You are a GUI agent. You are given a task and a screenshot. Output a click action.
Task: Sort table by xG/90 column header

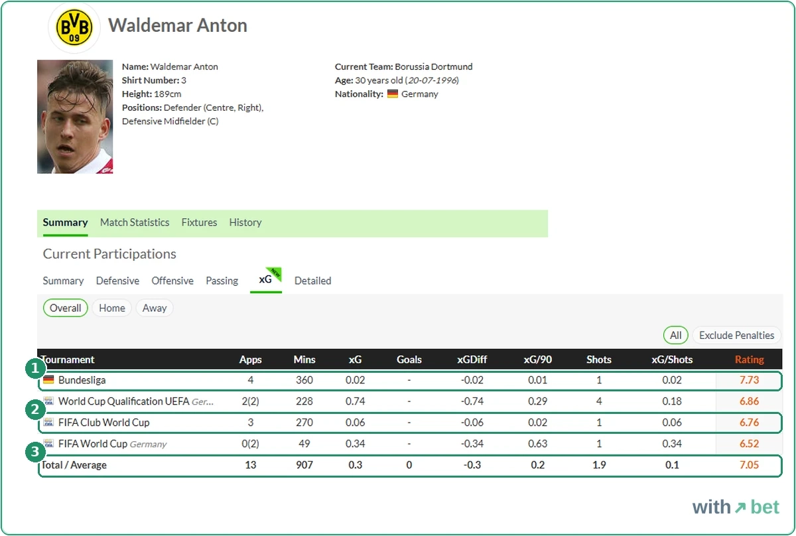(538, 360)
